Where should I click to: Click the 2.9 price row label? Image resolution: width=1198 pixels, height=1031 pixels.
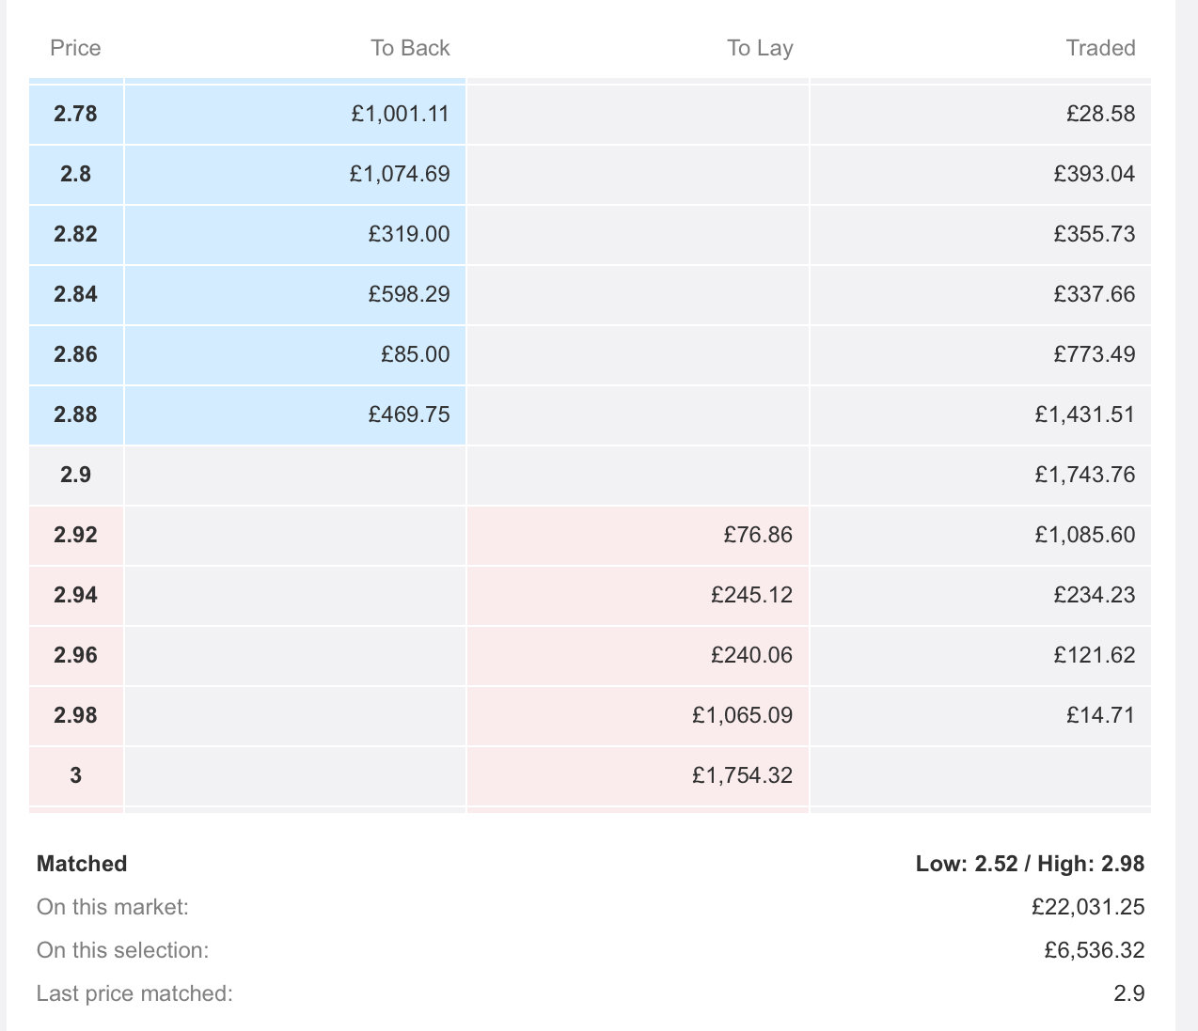click(x=75, y=475)
